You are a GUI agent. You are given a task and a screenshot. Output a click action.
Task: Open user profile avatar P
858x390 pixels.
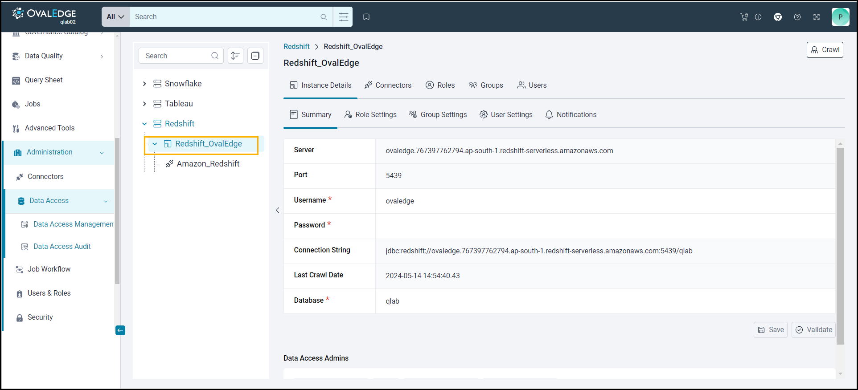(840, 17)
